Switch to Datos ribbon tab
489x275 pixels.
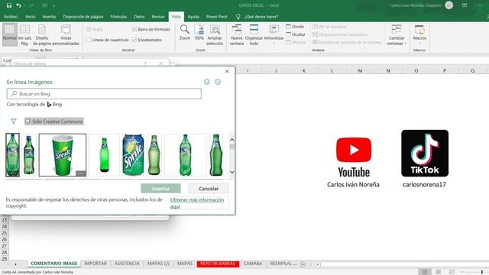(x=139, y=17)
